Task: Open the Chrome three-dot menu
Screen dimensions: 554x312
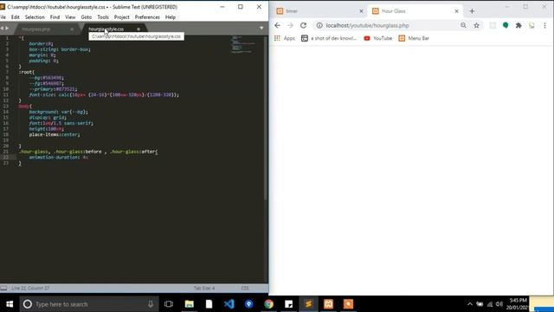Action: pos(544,25)
